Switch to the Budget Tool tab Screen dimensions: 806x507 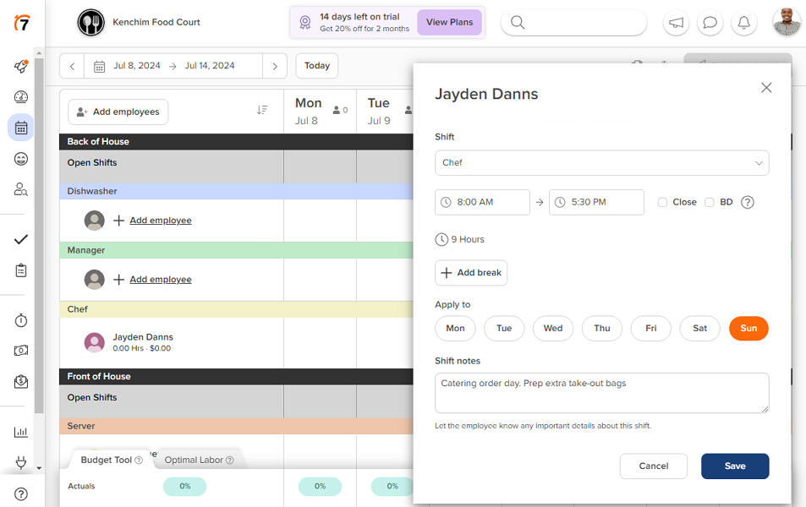pos(111,461)
